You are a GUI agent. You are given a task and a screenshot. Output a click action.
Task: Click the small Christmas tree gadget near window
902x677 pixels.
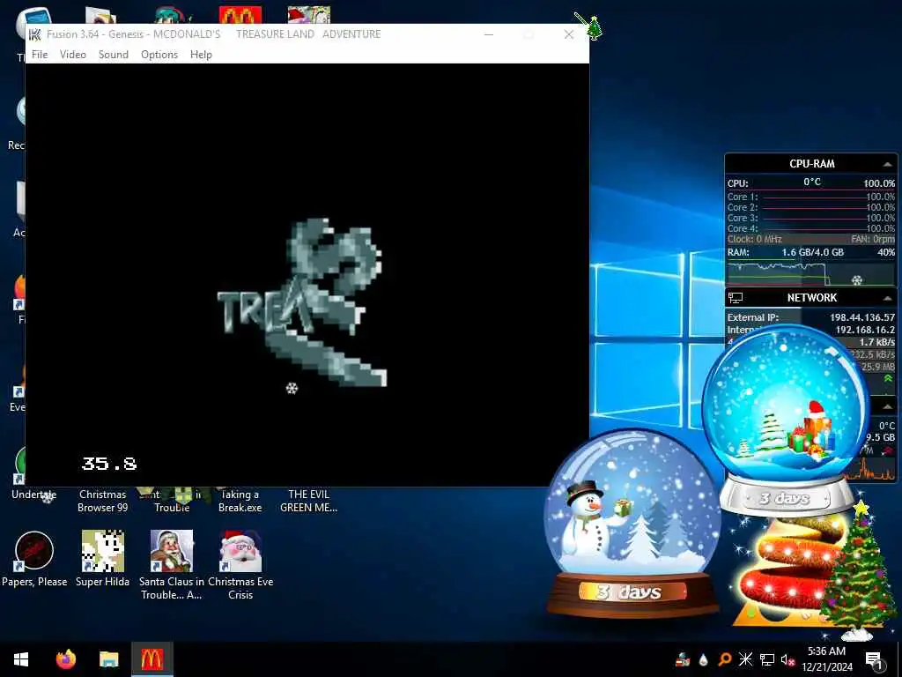click(x=594, y=27)
